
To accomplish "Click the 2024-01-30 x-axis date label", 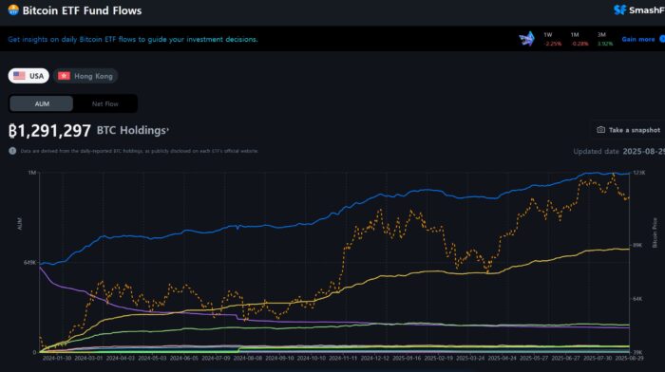I will coord(57,358).
